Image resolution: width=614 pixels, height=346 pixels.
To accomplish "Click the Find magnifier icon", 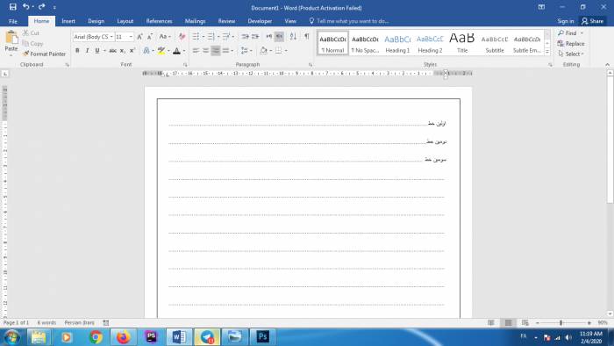I will click(561, 32).
